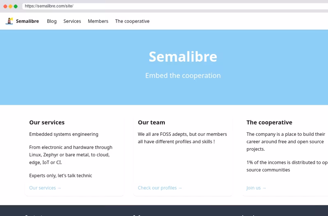Click the Semalibre lighthouse logo icon

9,21
